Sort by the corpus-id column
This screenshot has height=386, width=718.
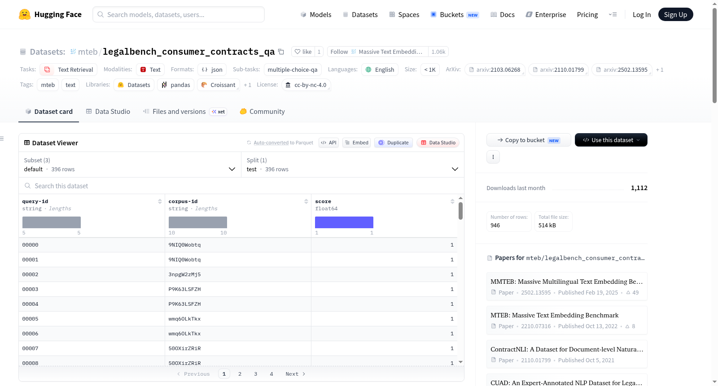pos(306,201)
